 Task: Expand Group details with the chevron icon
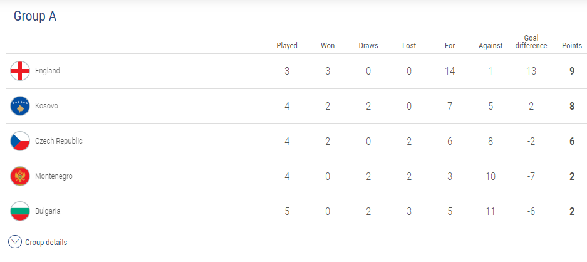(14, 242)
